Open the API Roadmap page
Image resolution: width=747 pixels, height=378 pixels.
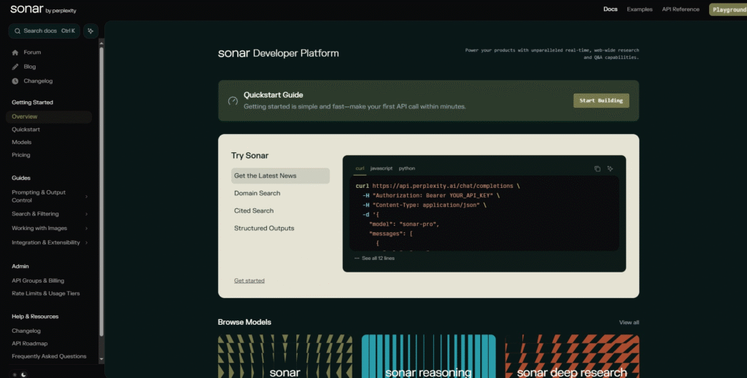tap(29, 344)
